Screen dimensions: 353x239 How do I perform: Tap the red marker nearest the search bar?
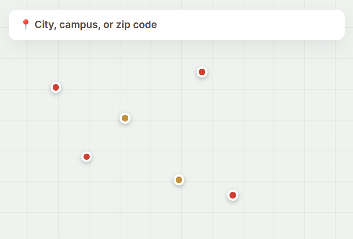(202, 72)
